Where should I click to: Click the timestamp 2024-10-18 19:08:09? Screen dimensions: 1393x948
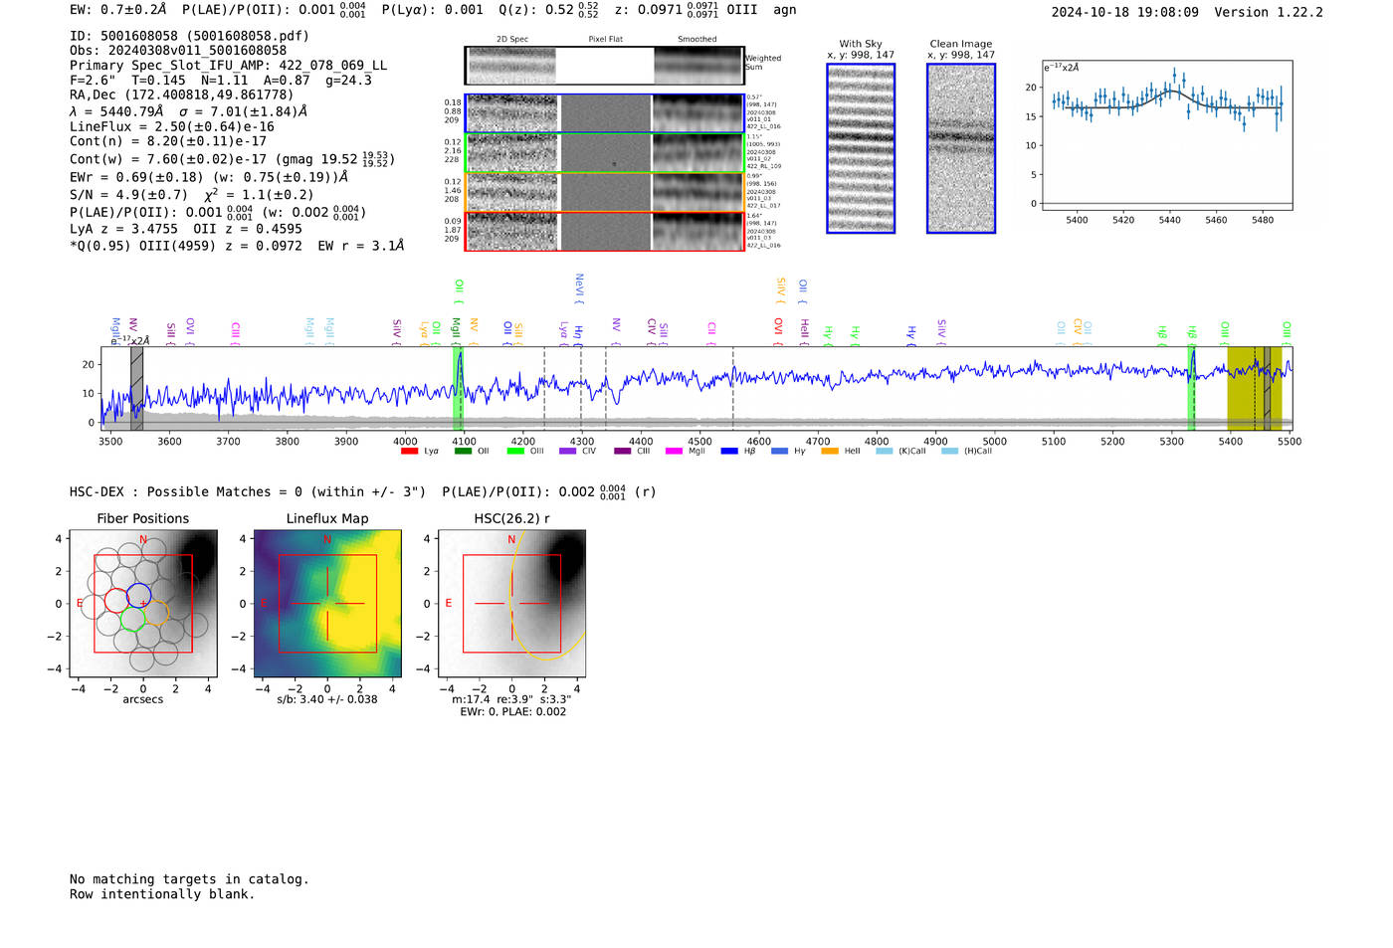point(1124,13)
